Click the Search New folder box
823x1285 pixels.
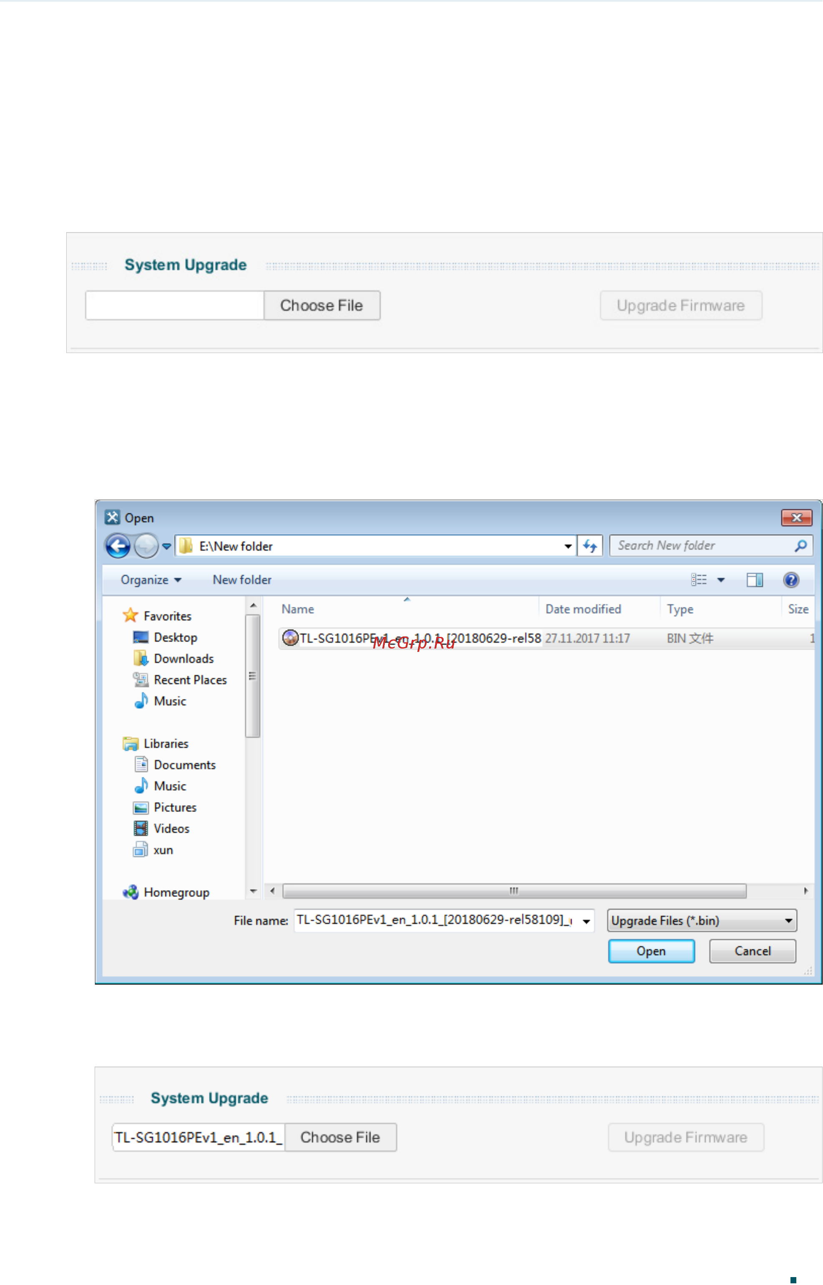711,546
